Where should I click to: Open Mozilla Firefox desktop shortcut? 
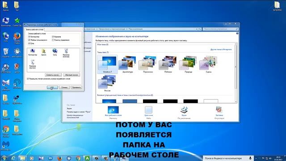pyautogui.click(x=17, y=38)
